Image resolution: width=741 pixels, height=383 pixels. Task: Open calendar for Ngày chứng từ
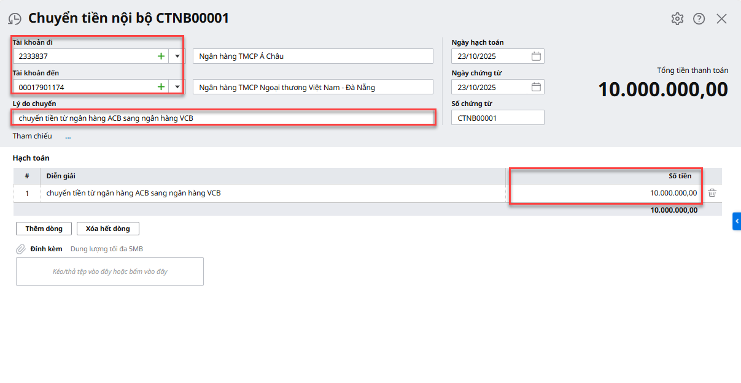pos(536,87)
